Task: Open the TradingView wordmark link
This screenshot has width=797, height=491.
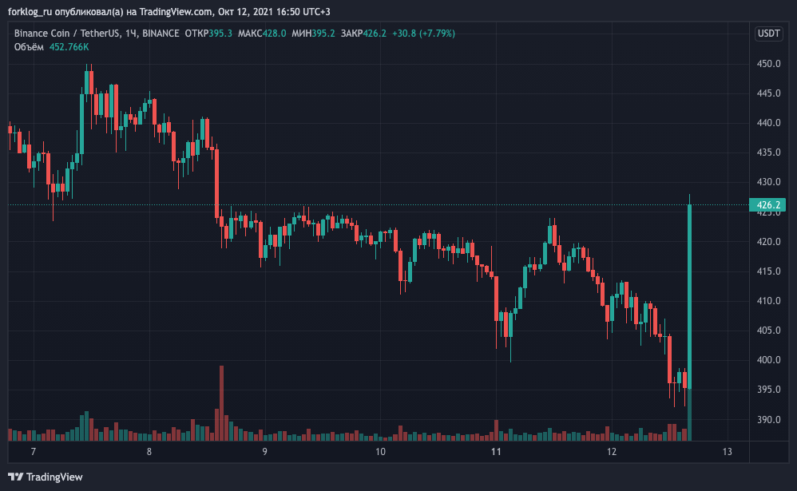Action: coord(54,477)
